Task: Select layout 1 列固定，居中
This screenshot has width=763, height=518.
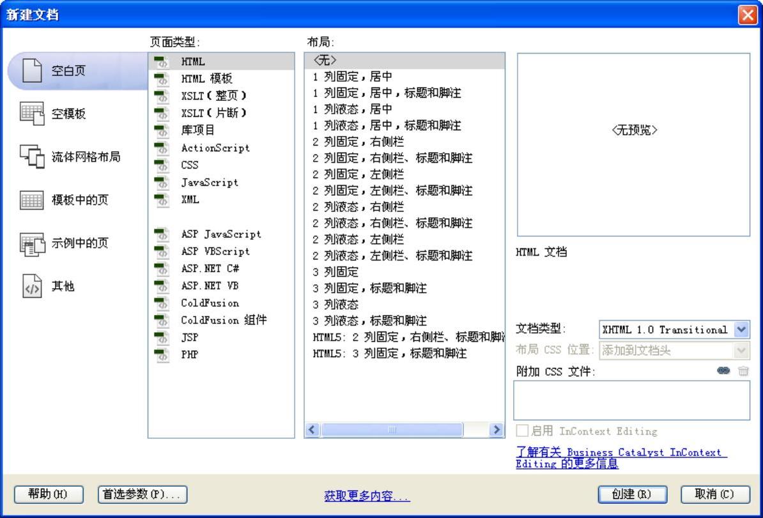Action: pos(405,77)
